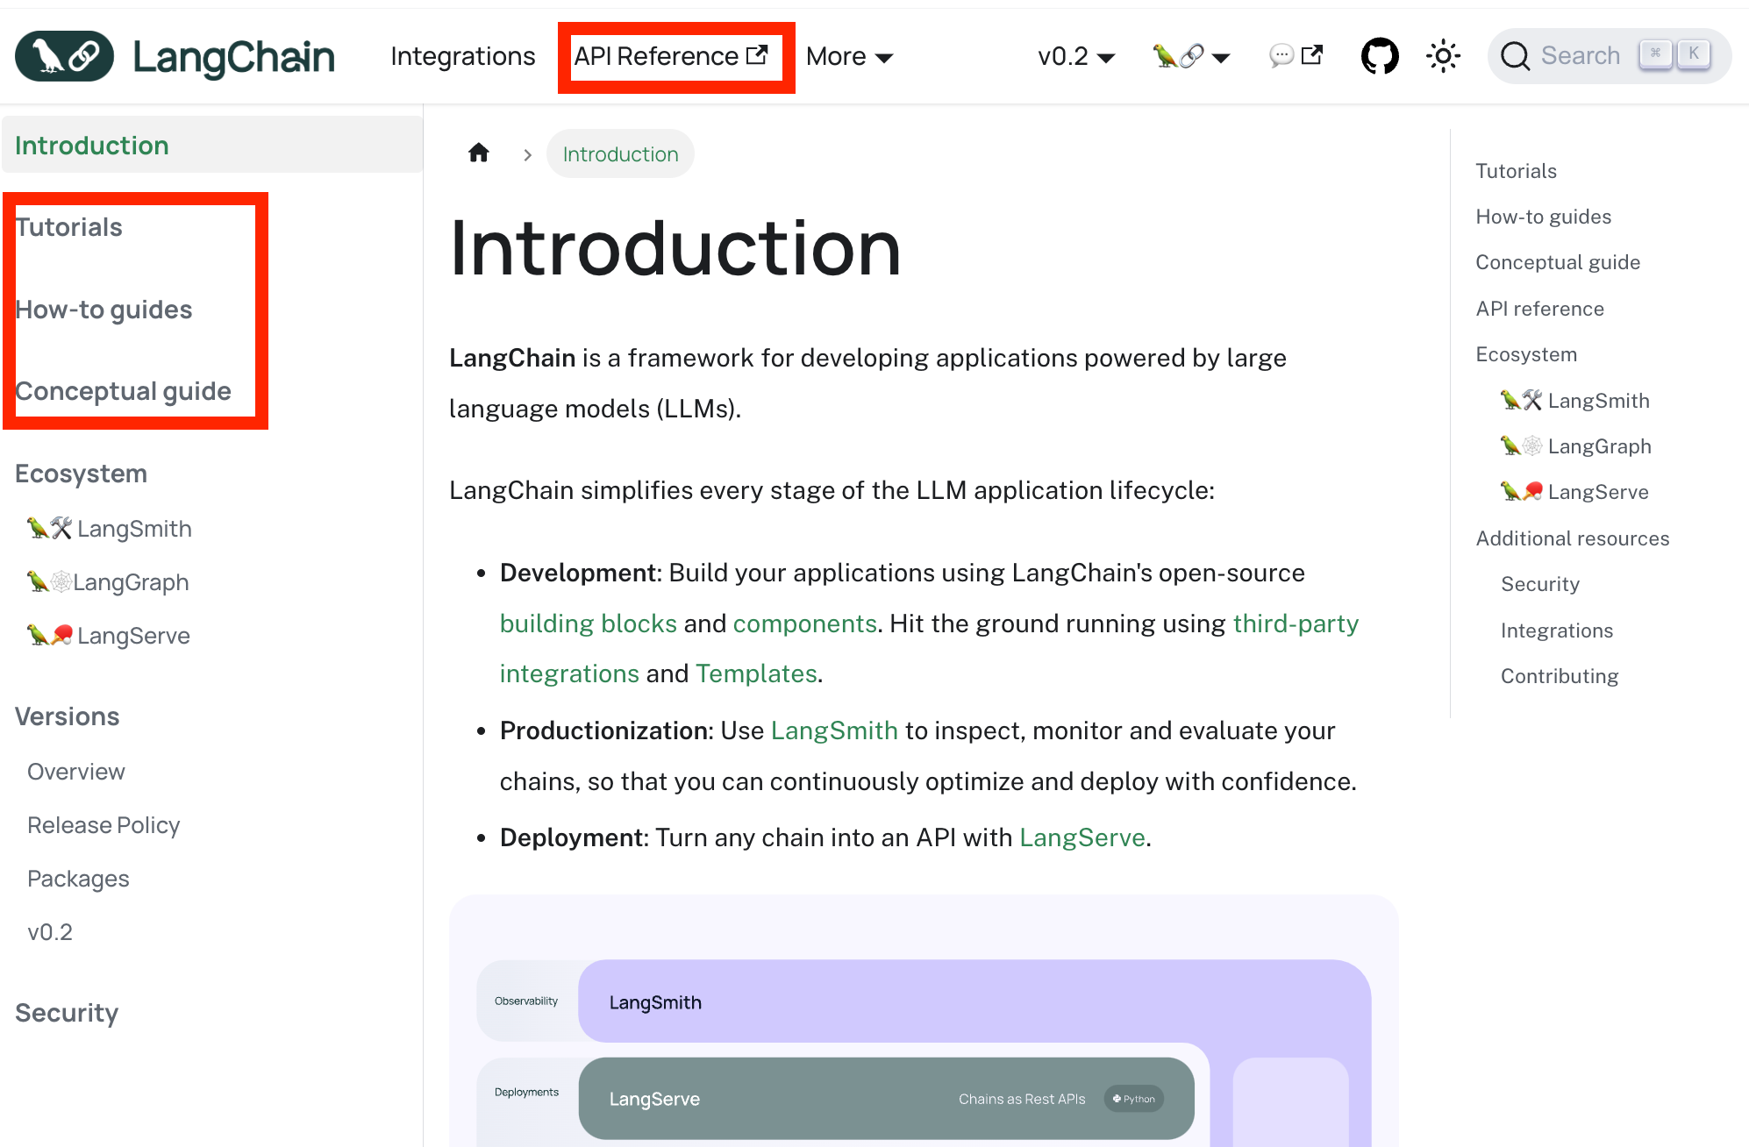
Task: Expand the More dropdown menu
Action: 848,57
